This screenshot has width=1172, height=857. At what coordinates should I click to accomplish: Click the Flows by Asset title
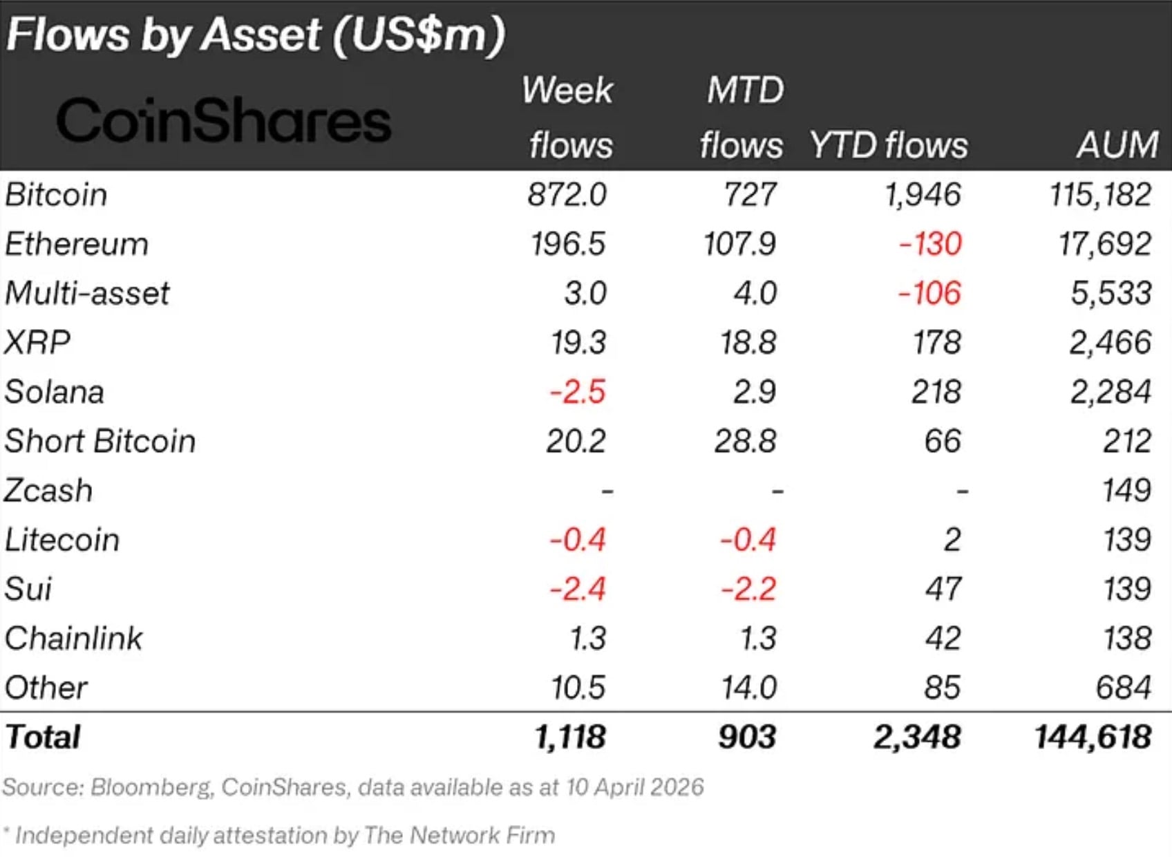pos(255,35)
